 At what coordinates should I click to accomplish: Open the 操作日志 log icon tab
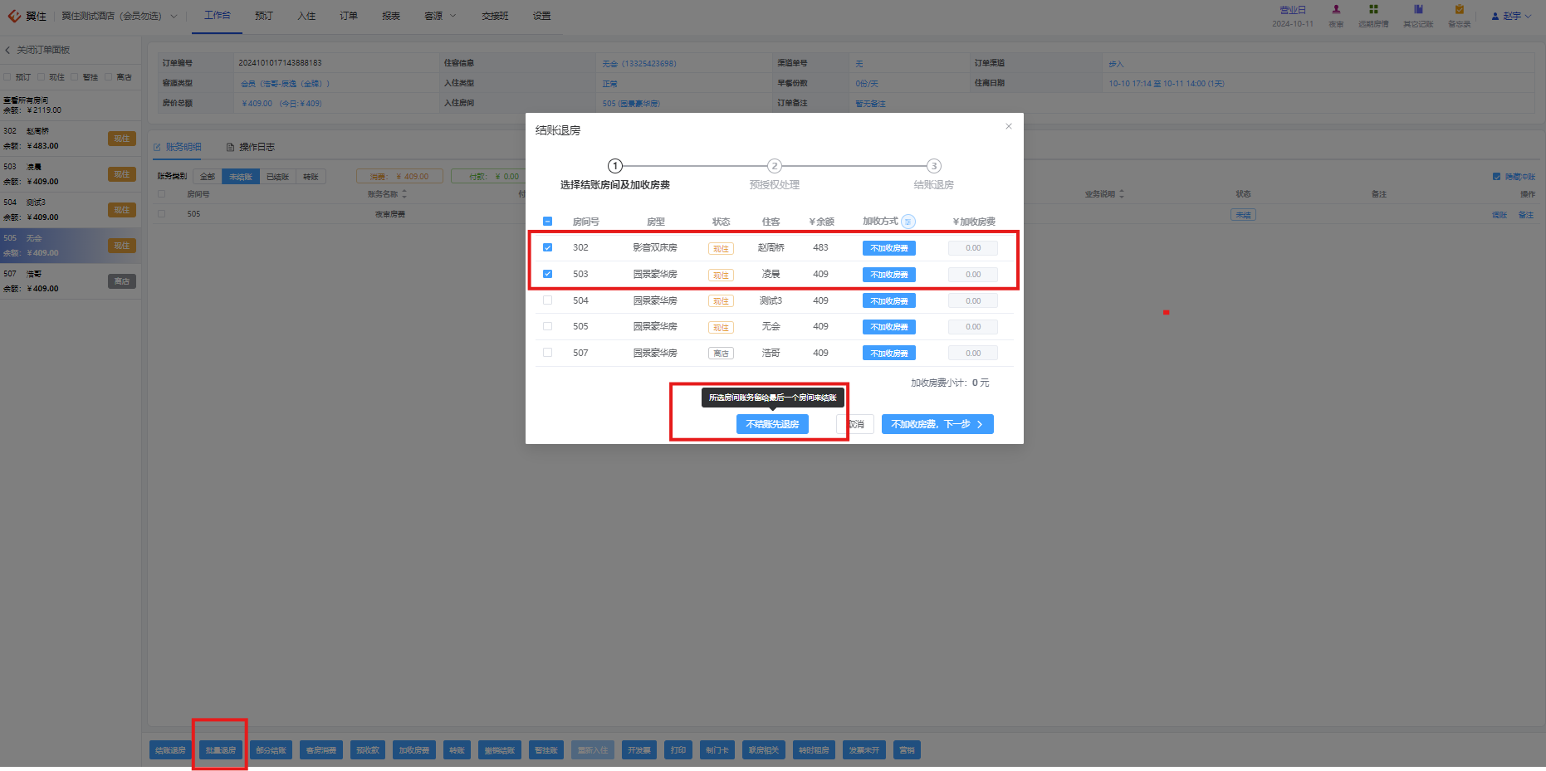coord(250,147)
